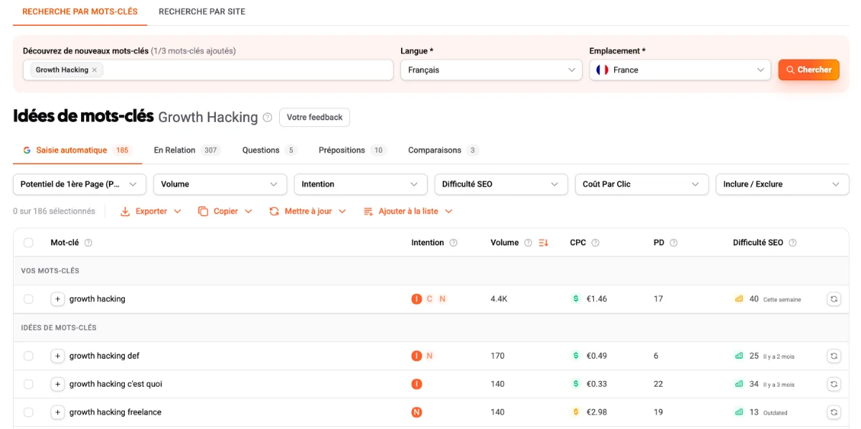Refresh the growth hacking def row
Screen dimensions: 861x429
[x=834, y=356]
